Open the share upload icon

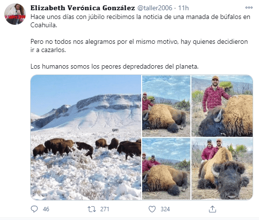212,209
